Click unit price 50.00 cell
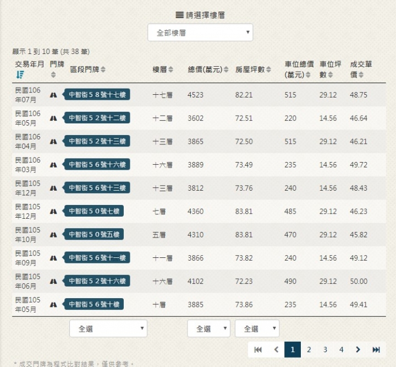Screen dimensions: 396x367 [x=359, y=281]
